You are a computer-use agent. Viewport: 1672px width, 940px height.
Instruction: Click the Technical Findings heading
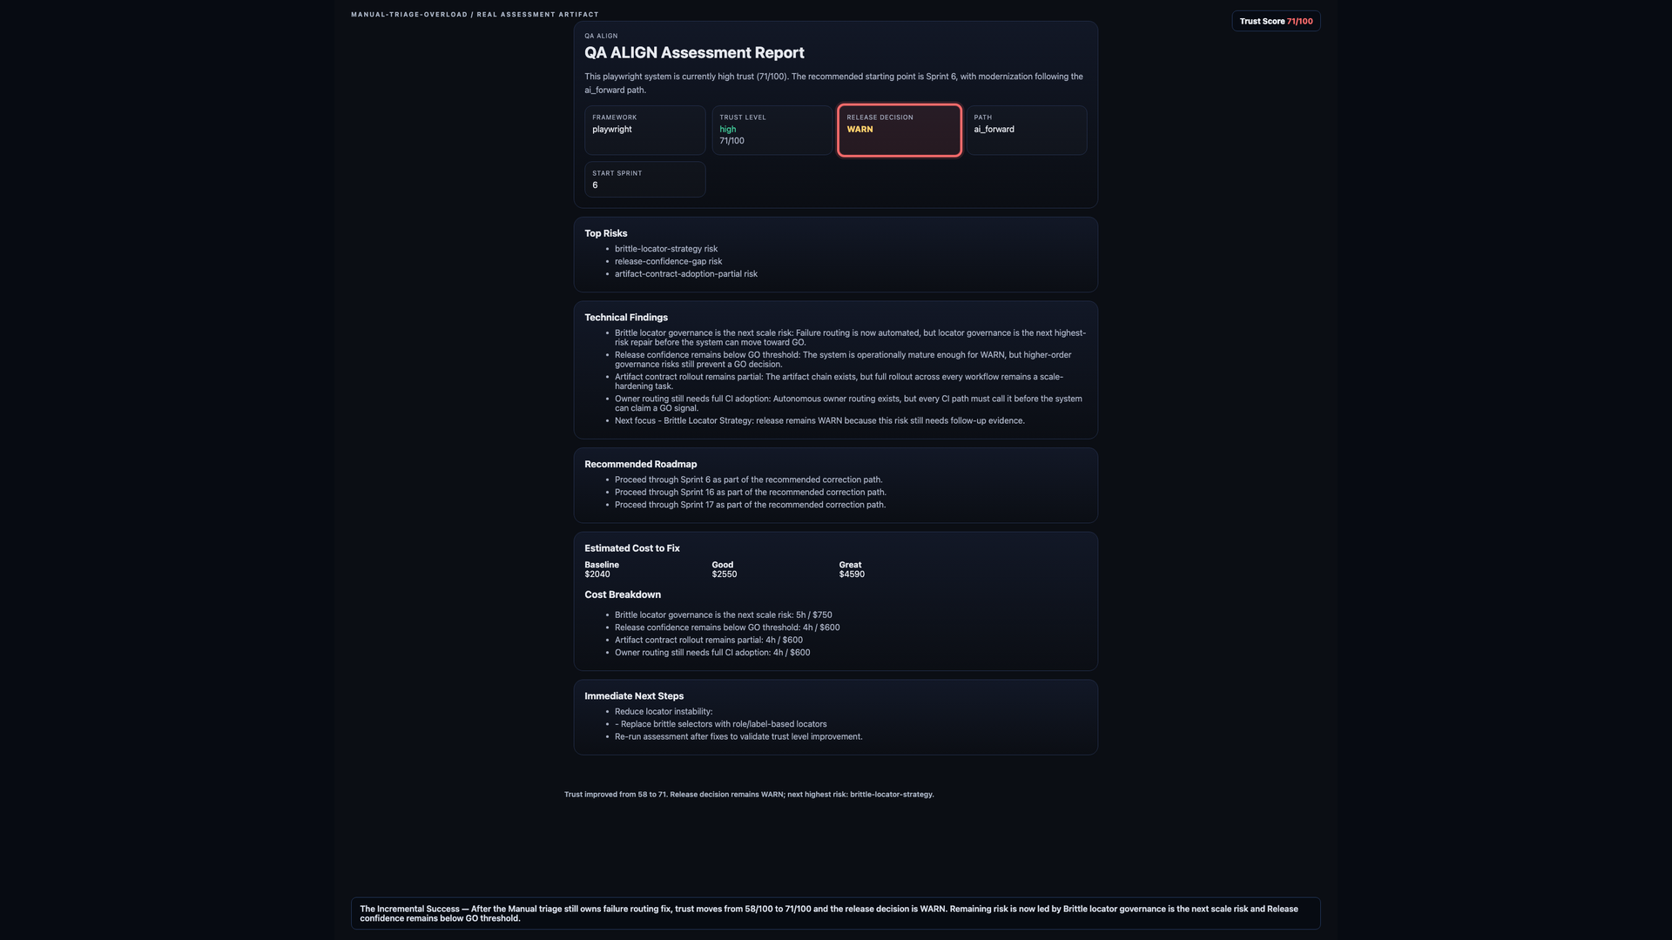click(626, 318)
